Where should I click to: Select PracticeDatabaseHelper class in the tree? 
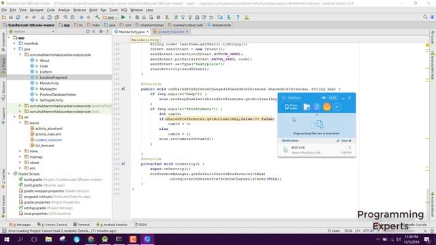(58, 95)
